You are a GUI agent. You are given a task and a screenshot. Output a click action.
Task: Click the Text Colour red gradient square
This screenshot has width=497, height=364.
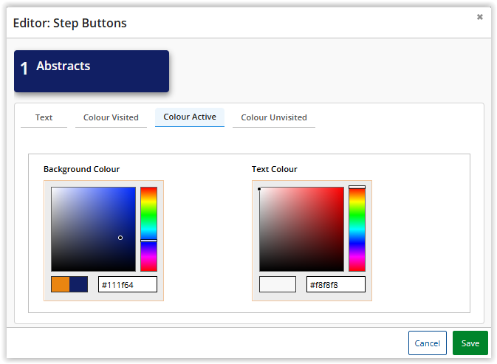(x=301, y=229)
